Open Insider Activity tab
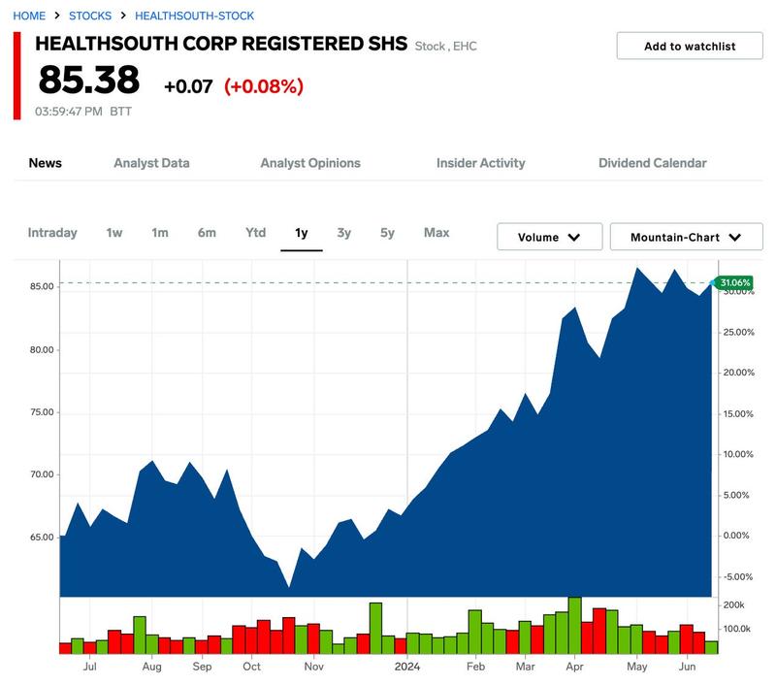 pos(480,163)
